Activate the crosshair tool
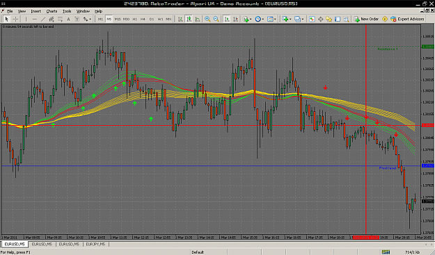 pos(15,19)
